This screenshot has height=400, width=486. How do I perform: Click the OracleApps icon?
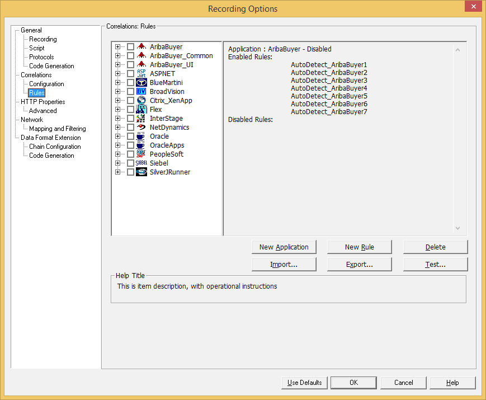tap(141, 145)
